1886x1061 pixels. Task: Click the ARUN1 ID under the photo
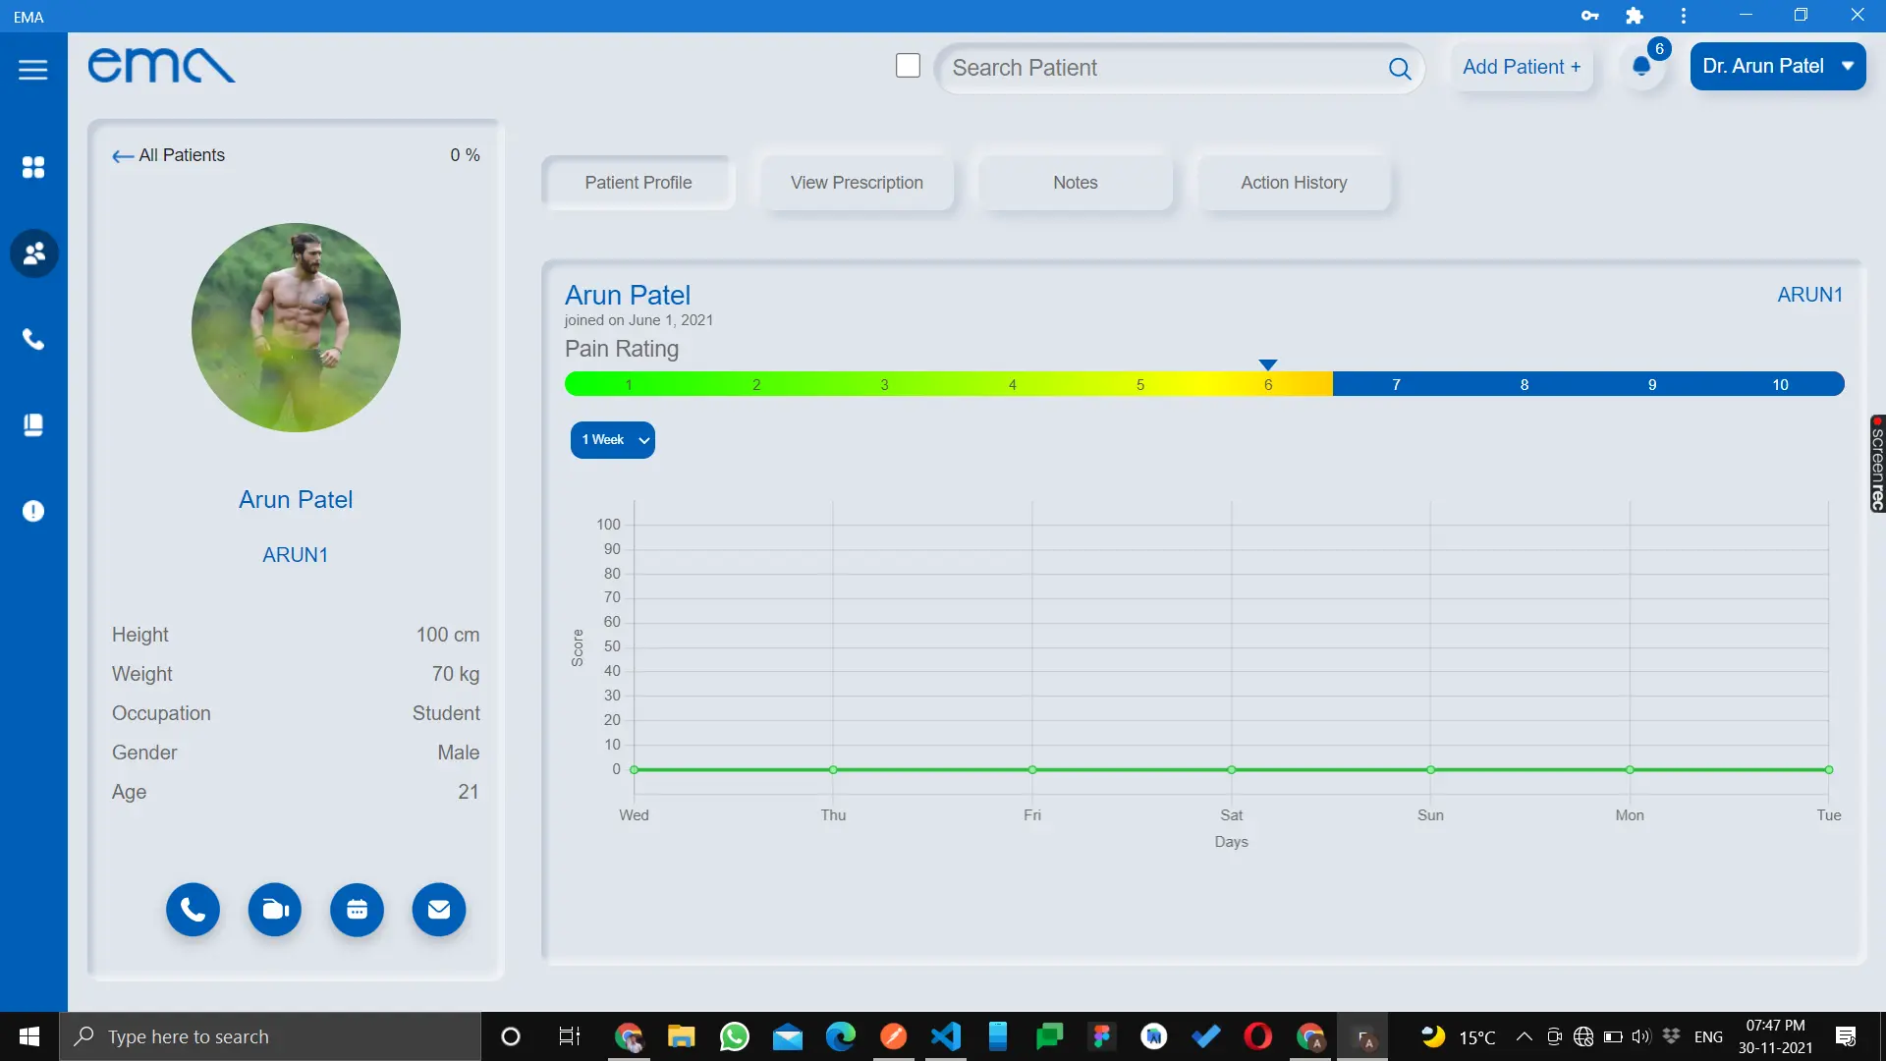tap(295, 555)
